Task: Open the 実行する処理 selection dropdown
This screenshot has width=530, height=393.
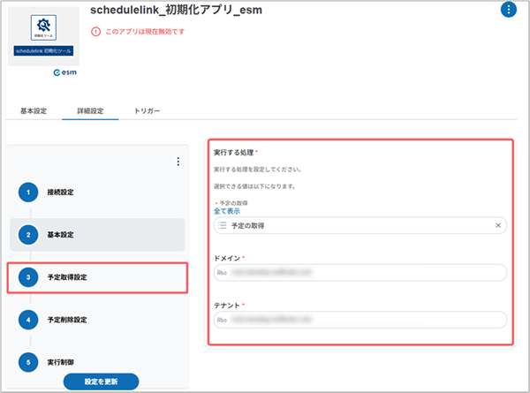Action: (353, 226)
